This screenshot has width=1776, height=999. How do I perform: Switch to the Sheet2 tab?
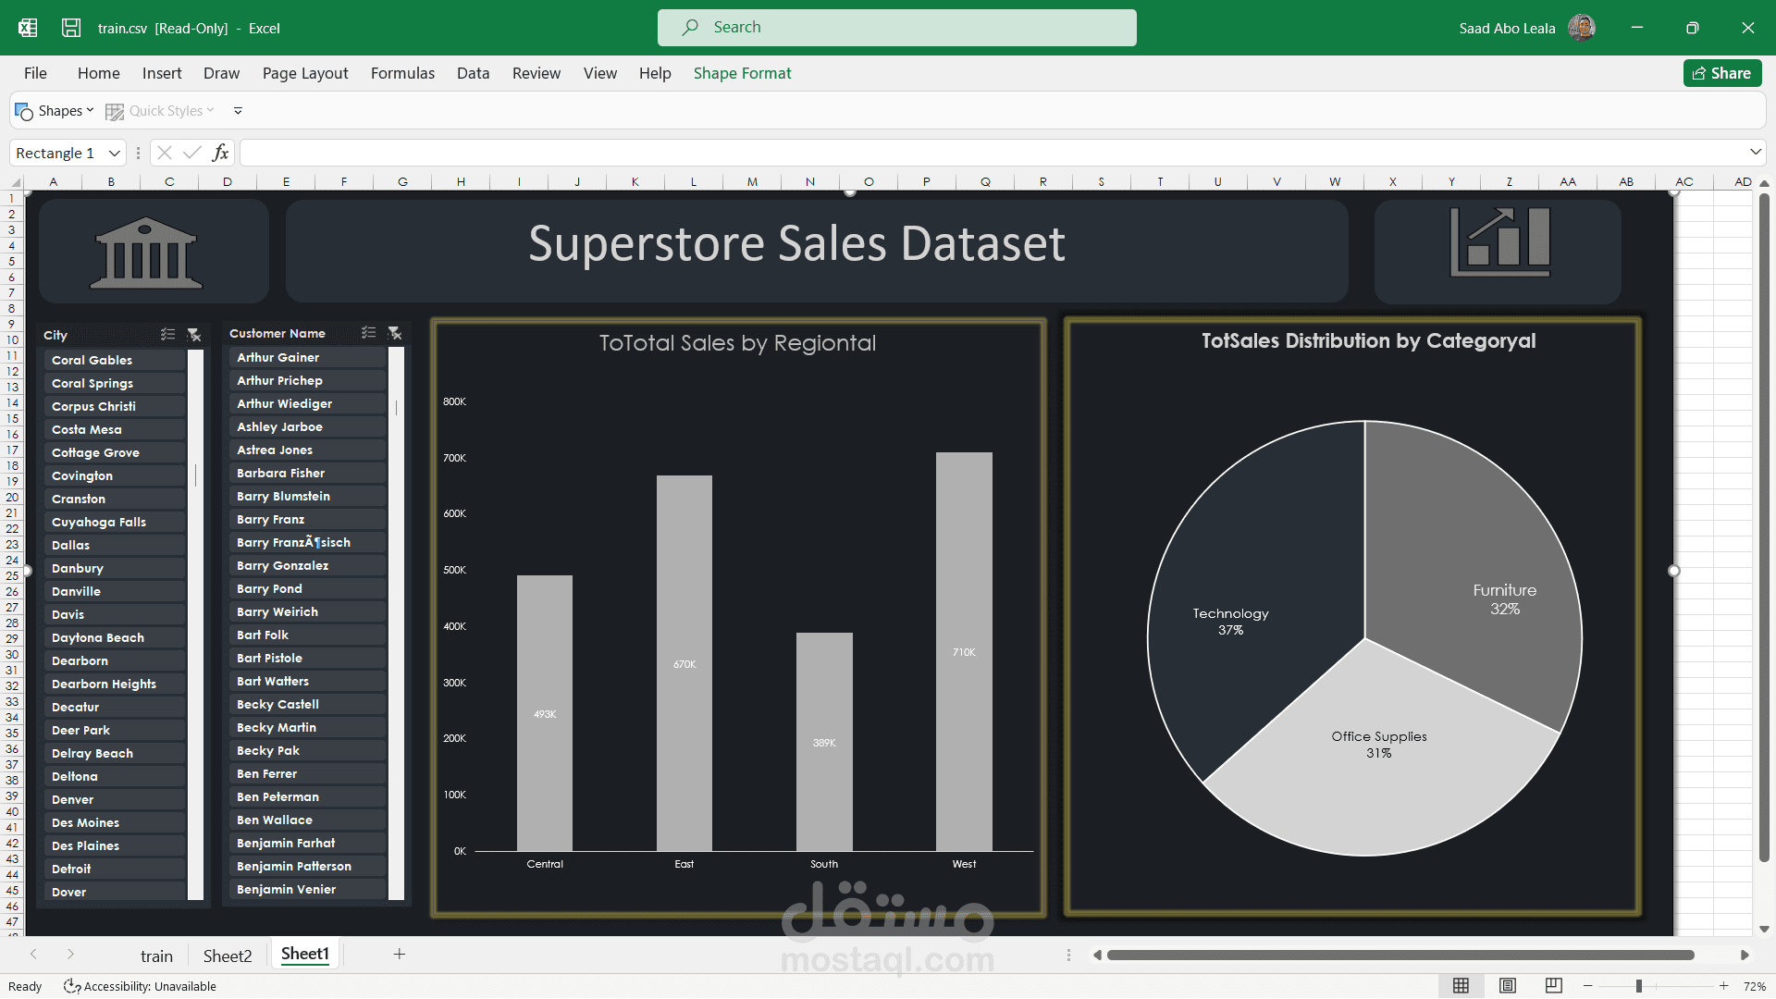(228, 955)
